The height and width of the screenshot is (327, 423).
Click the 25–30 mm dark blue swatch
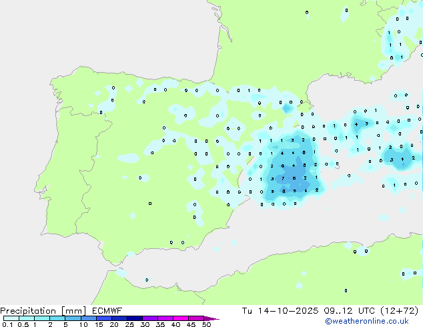(x=135, y=318)
